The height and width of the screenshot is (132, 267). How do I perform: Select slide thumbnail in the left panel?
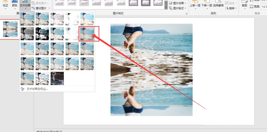10,29
